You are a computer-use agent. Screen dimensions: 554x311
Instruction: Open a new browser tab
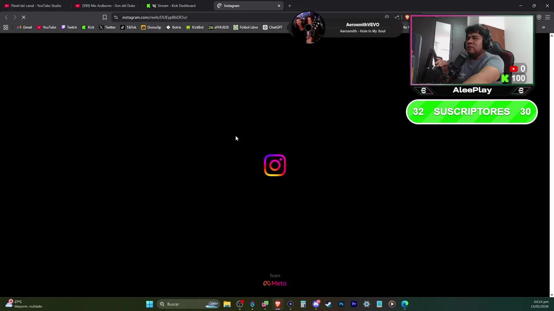[x=290, y=6]
